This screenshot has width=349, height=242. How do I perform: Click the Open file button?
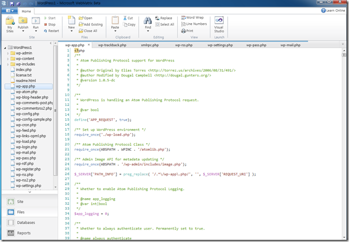[x=86, y=18]
